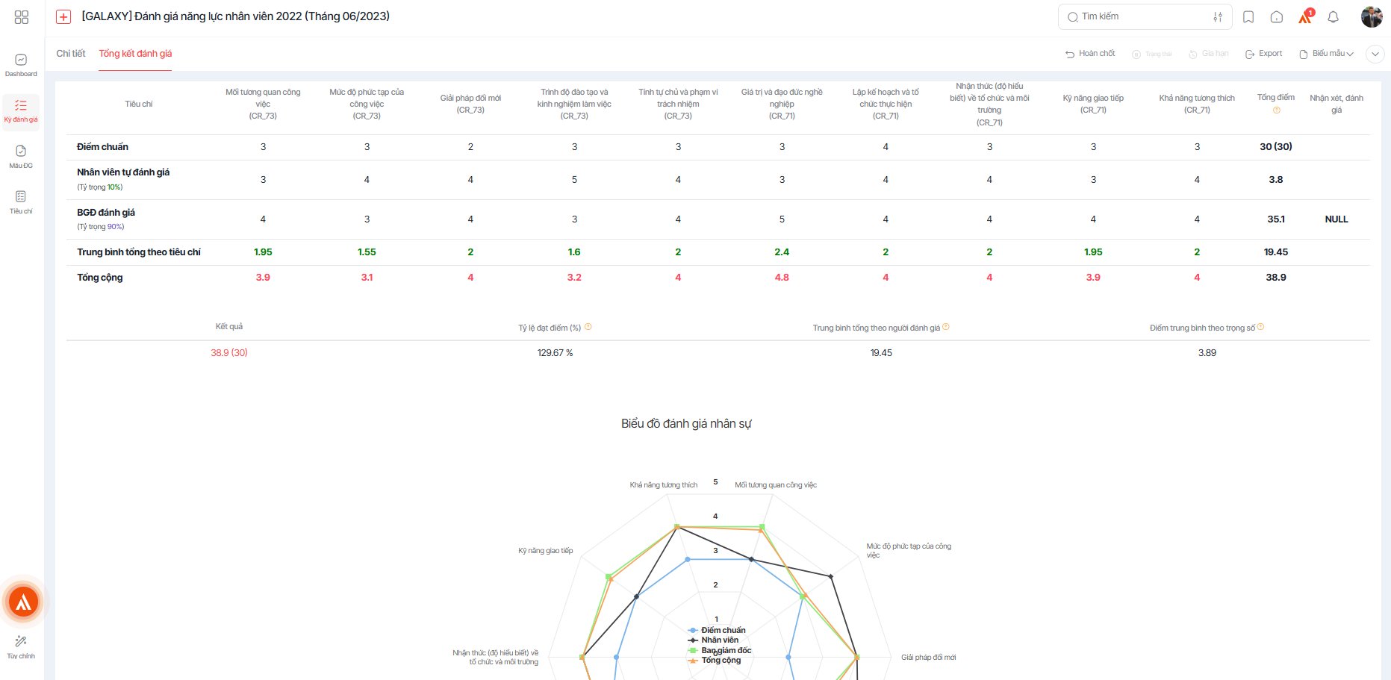This screenshot has height=680, width=1391.
Task: Open Tùy chỉnh customization icon
Action: point(21,646)
